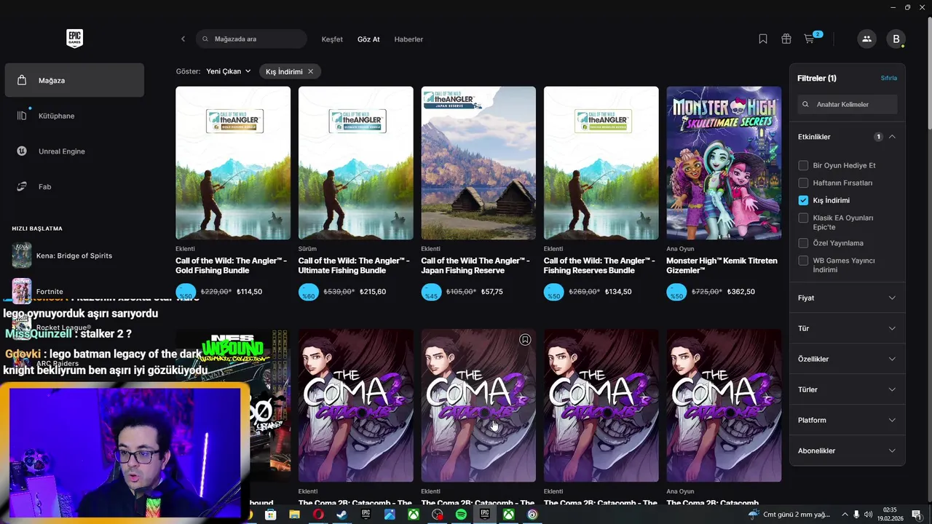Switch to the Keşfet tab
The height and width of the screenshot is (524, 932).
332,39
